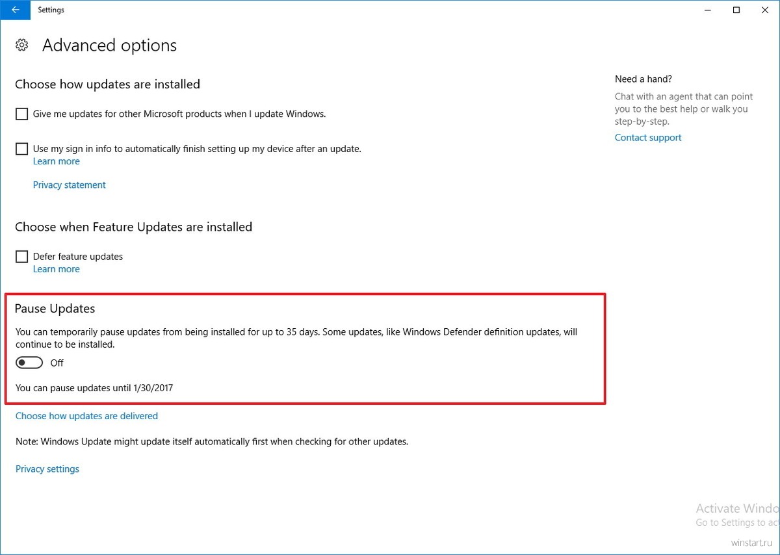Screen dimensions: 780x555
Task: Click the gear icon beside Advanced options
Action: [21, 45]
